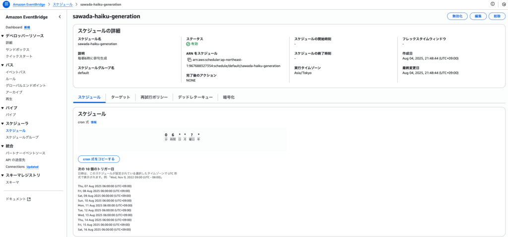Copy the schedule ARN with the copy icon
508x237 pixels.
[x=189, y=60]
